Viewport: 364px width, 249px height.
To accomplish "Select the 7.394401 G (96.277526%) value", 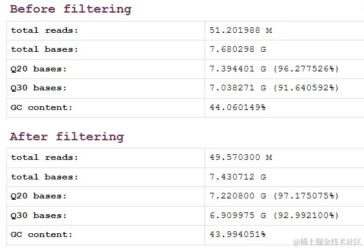I will click(x=274, y=69).
